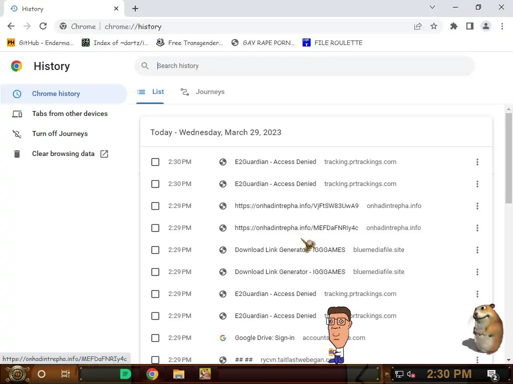Click the vertical scrollbar thumb
Image resolution: width=513 pixels, height=384 pixels.
(508, 158)
